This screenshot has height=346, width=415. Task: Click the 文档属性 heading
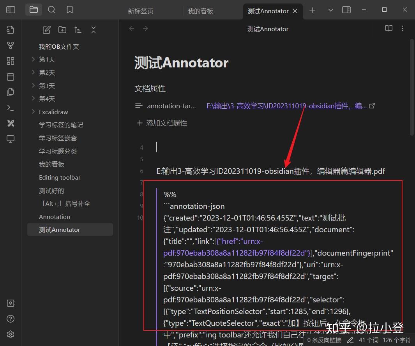[x=150, y=88]
